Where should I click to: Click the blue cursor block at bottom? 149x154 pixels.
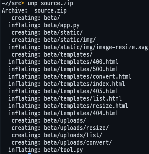[x=29, y=153]
